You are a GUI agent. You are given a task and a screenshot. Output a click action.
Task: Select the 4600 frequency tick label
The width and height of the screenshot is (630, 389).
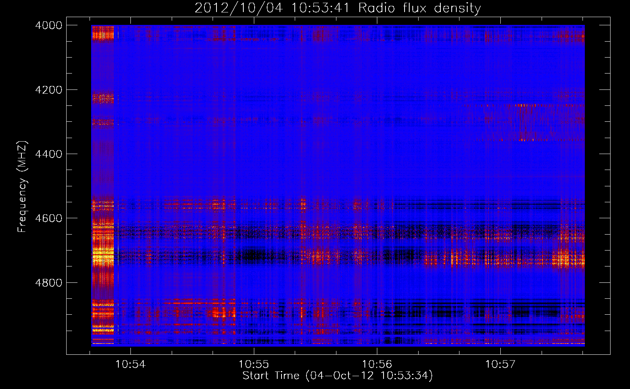pyautogui.click(x=49, y=218)
